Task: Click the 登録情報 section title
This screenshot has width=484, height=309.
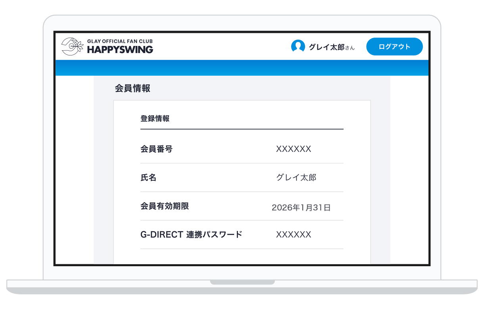Action: 155,118
